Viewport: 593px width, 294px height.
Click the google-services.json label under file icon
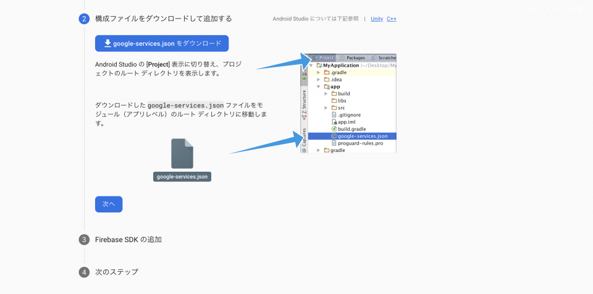[182, 177]
